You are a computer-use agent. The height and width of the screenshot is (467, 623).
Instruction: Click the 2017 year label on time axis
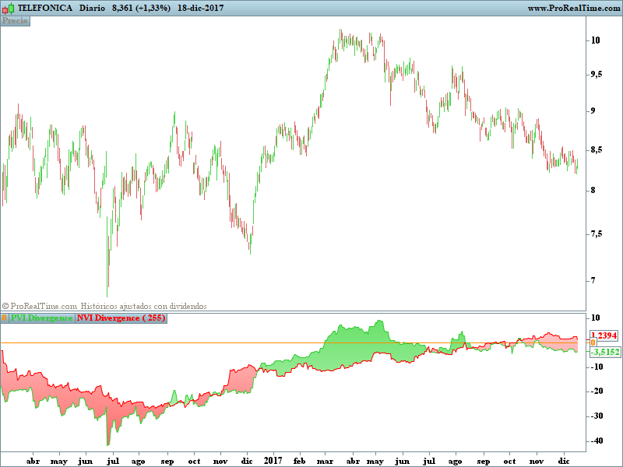273,461
